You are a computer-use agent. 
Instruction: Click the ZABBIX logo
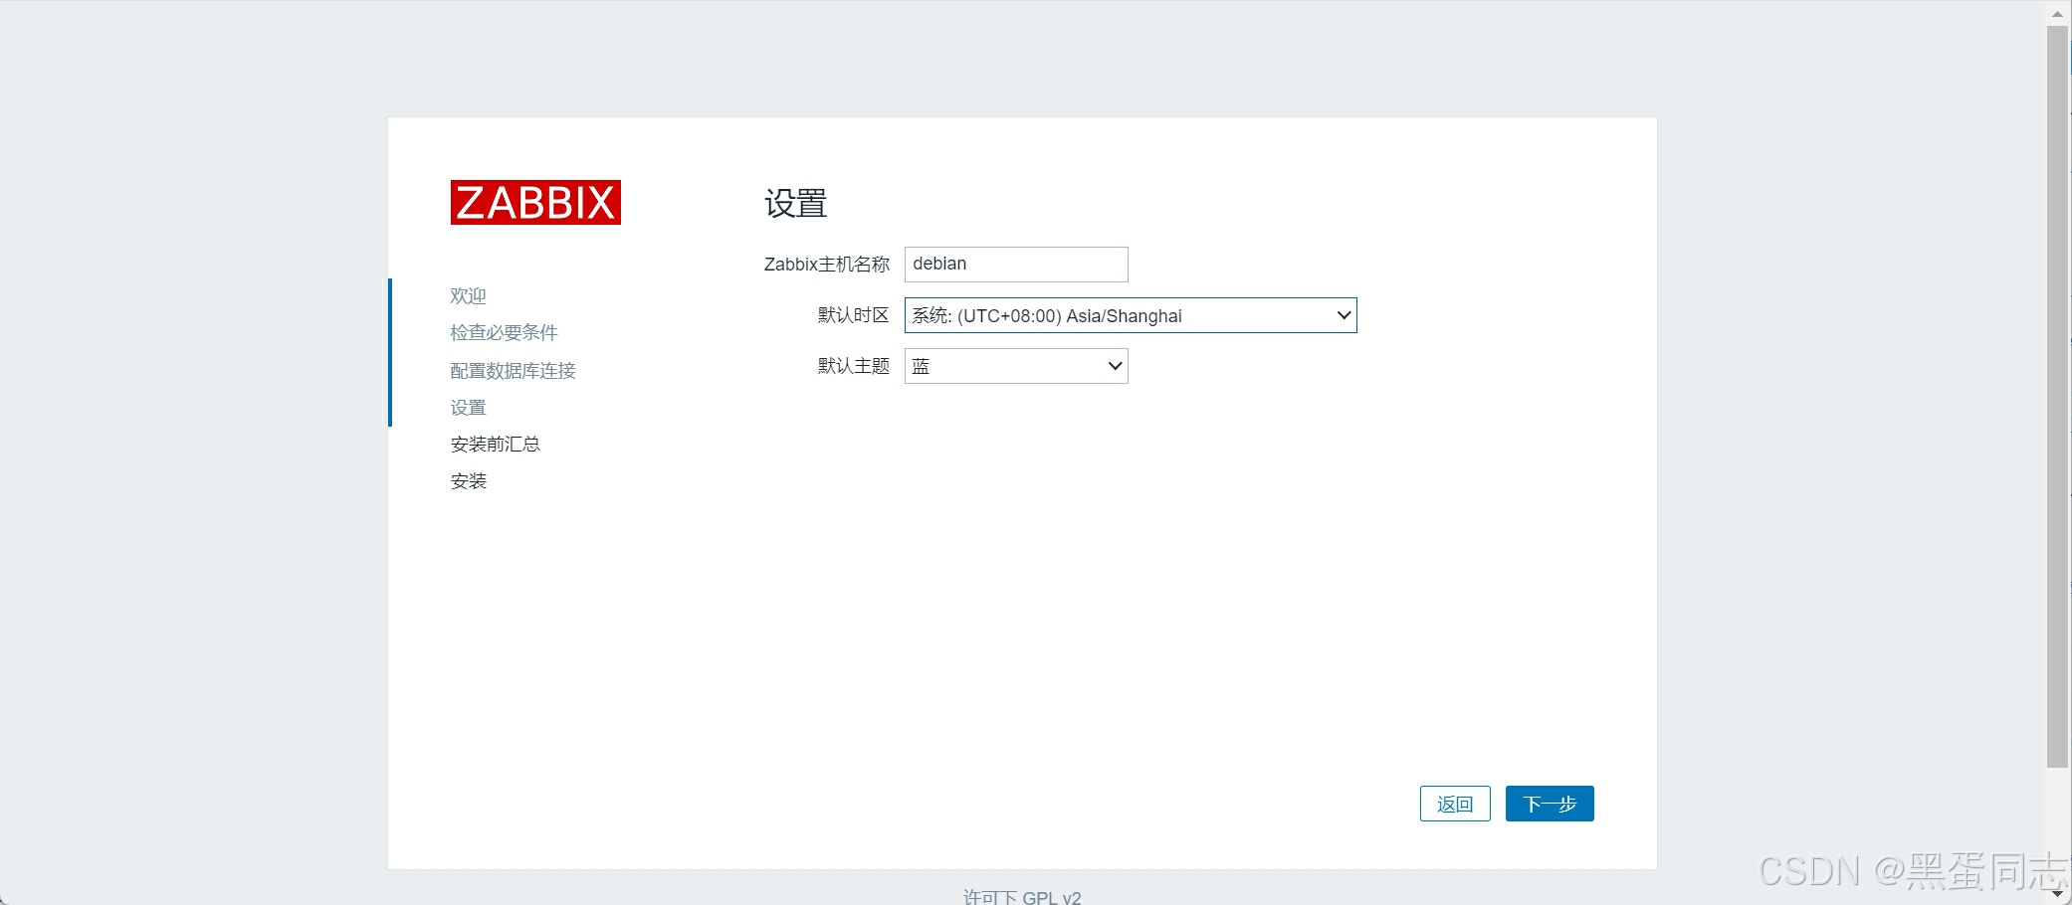pyautogui.click(x=535, y=203)
